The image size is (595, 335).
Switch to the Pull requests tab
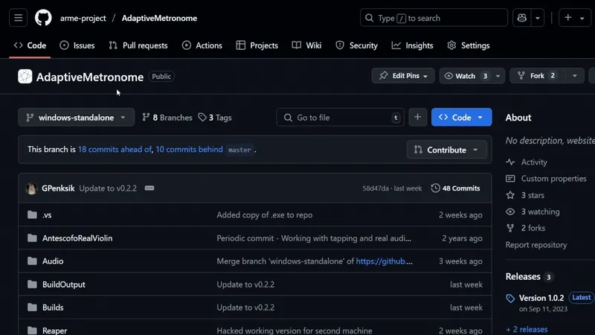point(138,45)
